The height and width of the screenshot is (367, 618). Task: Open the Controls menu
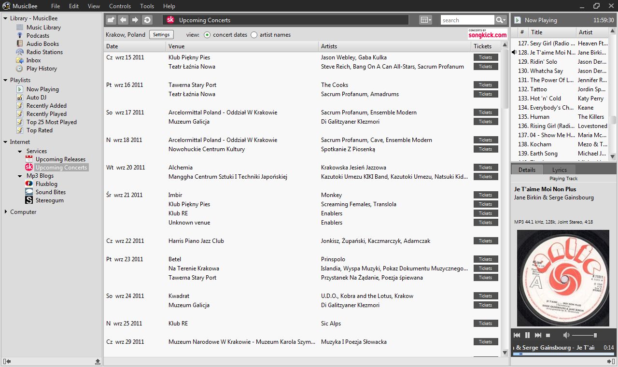(120, 6)
